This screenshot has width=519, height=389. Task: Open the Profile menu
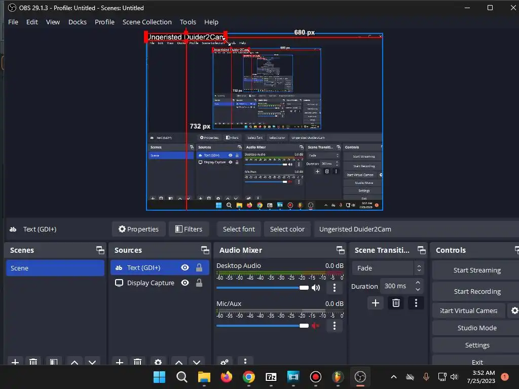(104, 22)
